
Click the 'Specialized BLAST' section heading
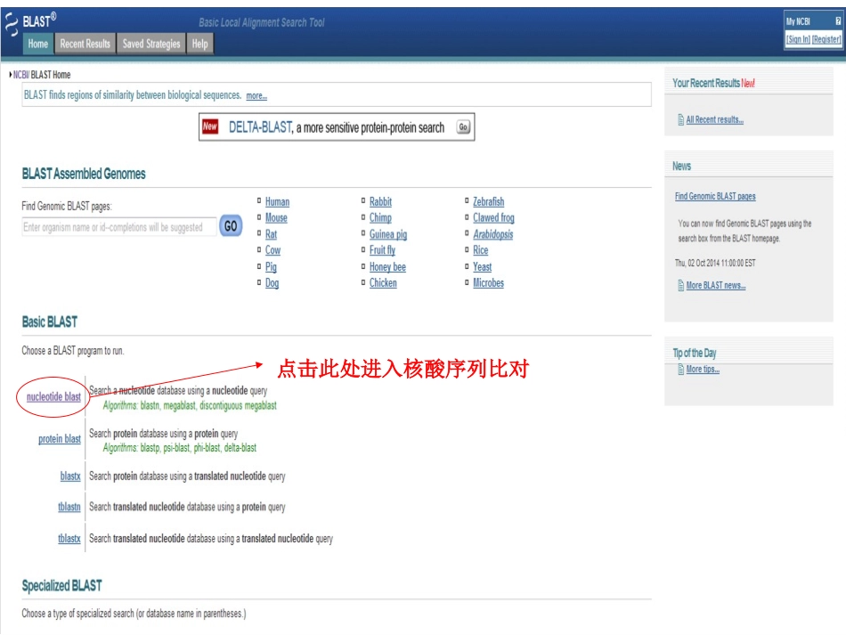tap(61, 585)
